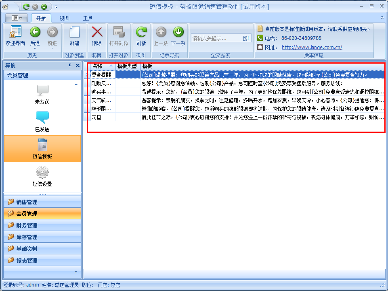Switch to the 视图 ribbon tab

(x=64, y=18)
